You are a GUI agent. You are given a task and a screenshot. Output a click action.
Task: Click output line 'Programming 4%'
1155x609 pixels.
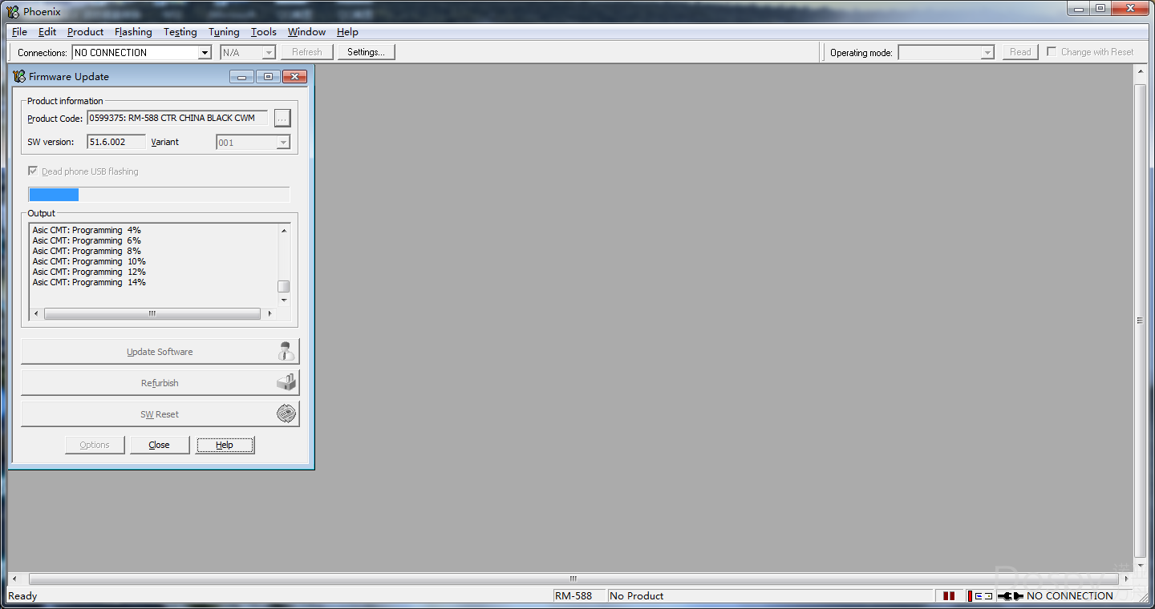[87, 230]
